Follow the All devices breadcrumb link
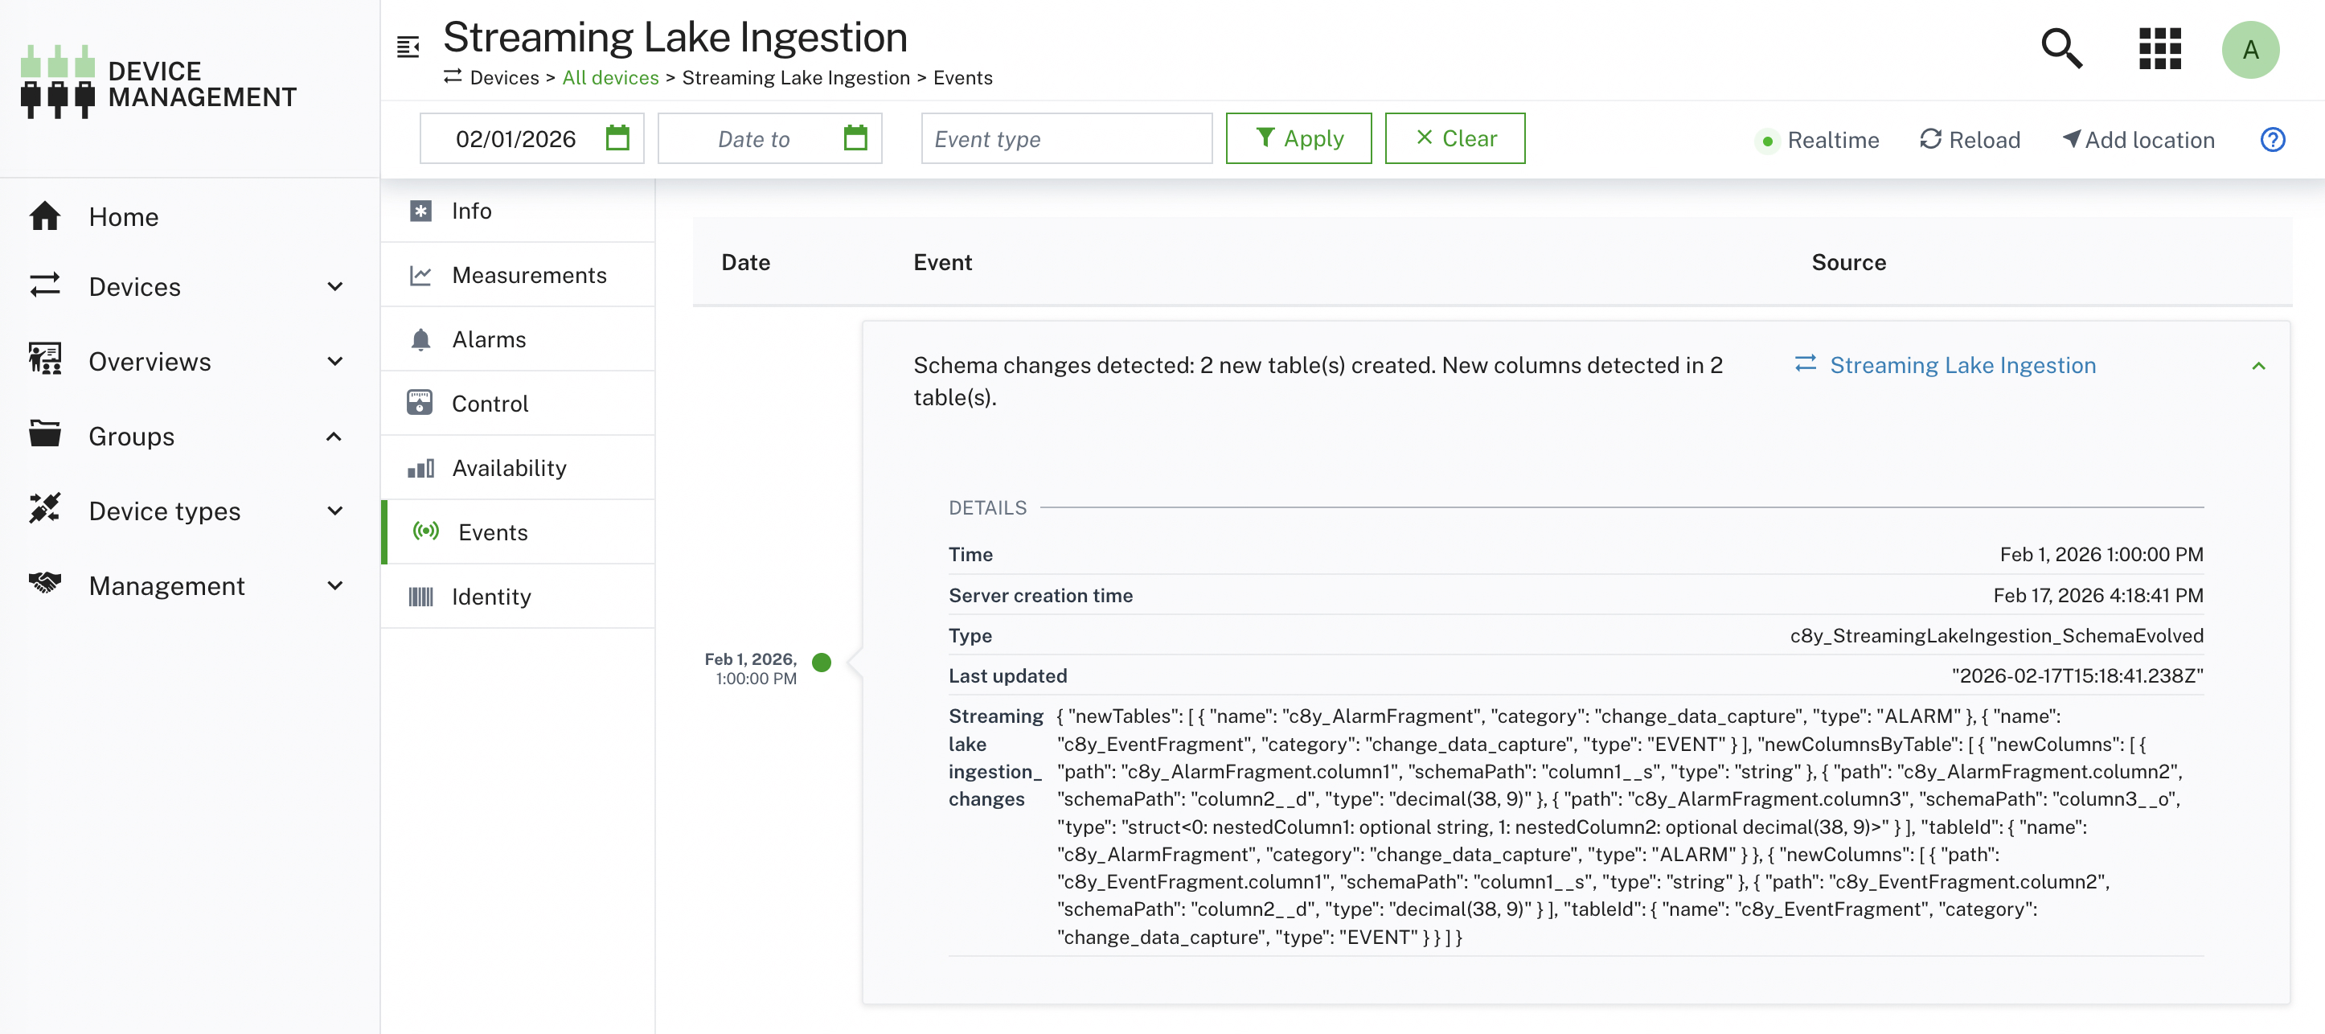This screenshot has width=2325, height=1034. click(610, 78)
